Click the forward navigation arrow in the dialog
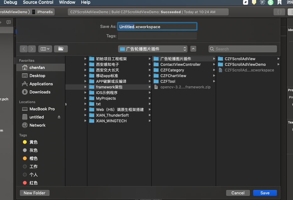This screenshot has width=293, height=200. [32, 49]
